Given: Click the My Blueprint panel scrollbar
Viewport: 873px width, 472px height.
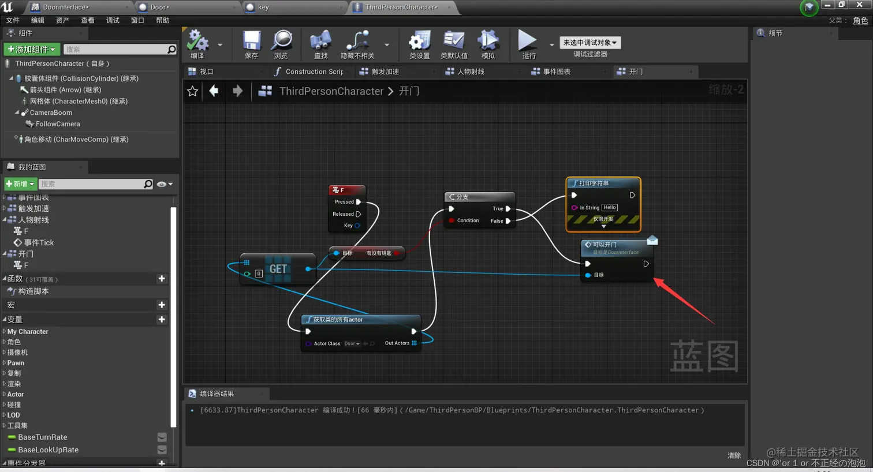Looking at the screenshot, I should 173,317.
